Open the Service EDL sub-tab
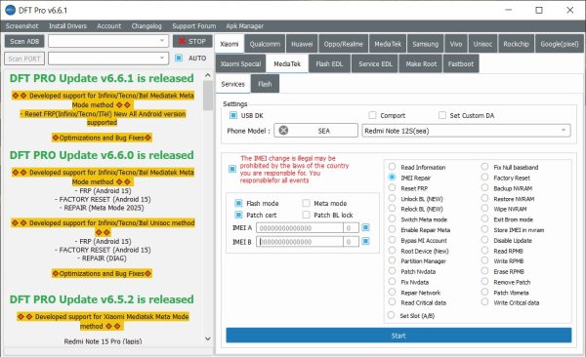Screen dimensions: 586x357 click(375, 63)
